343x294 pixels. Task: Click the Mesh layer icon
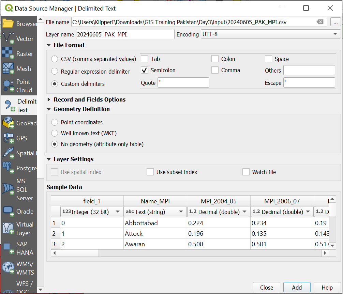[x=8, y=68]
